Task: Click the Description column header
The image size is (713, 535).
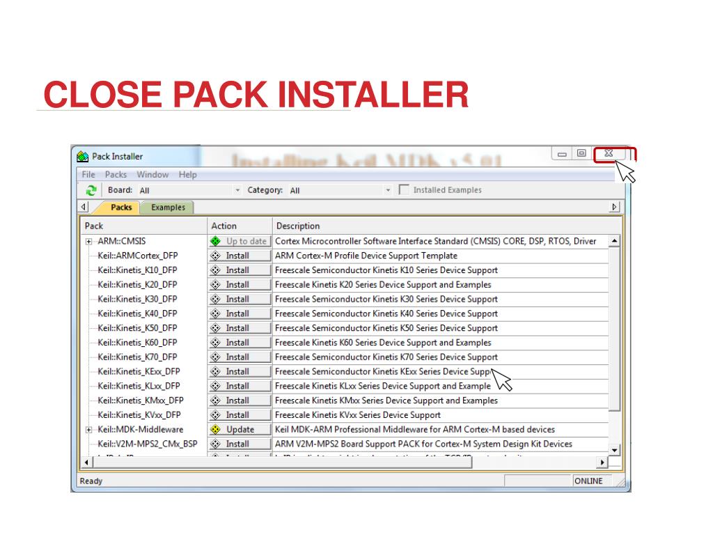Action: click(447, 226)
